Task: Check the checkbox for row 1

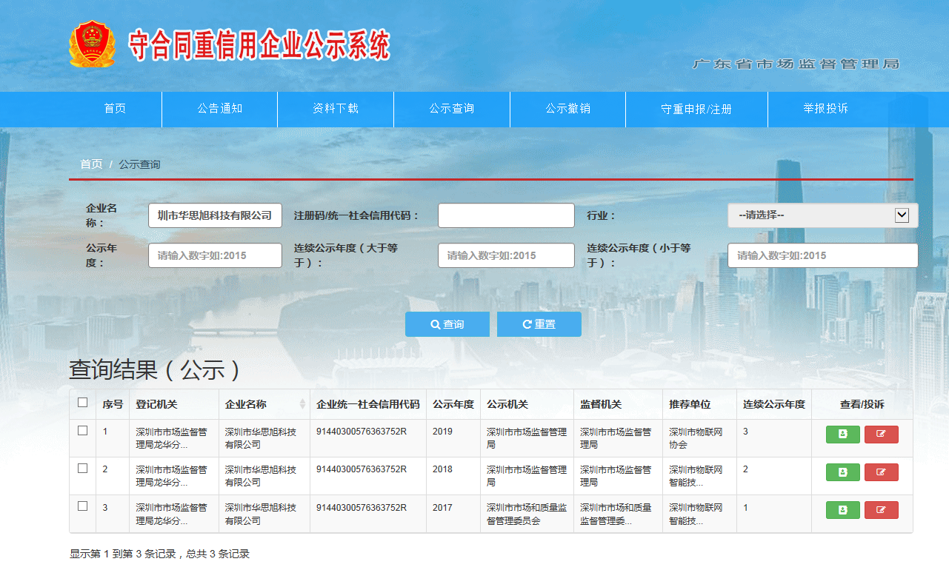Action: [x=82, y=430]
